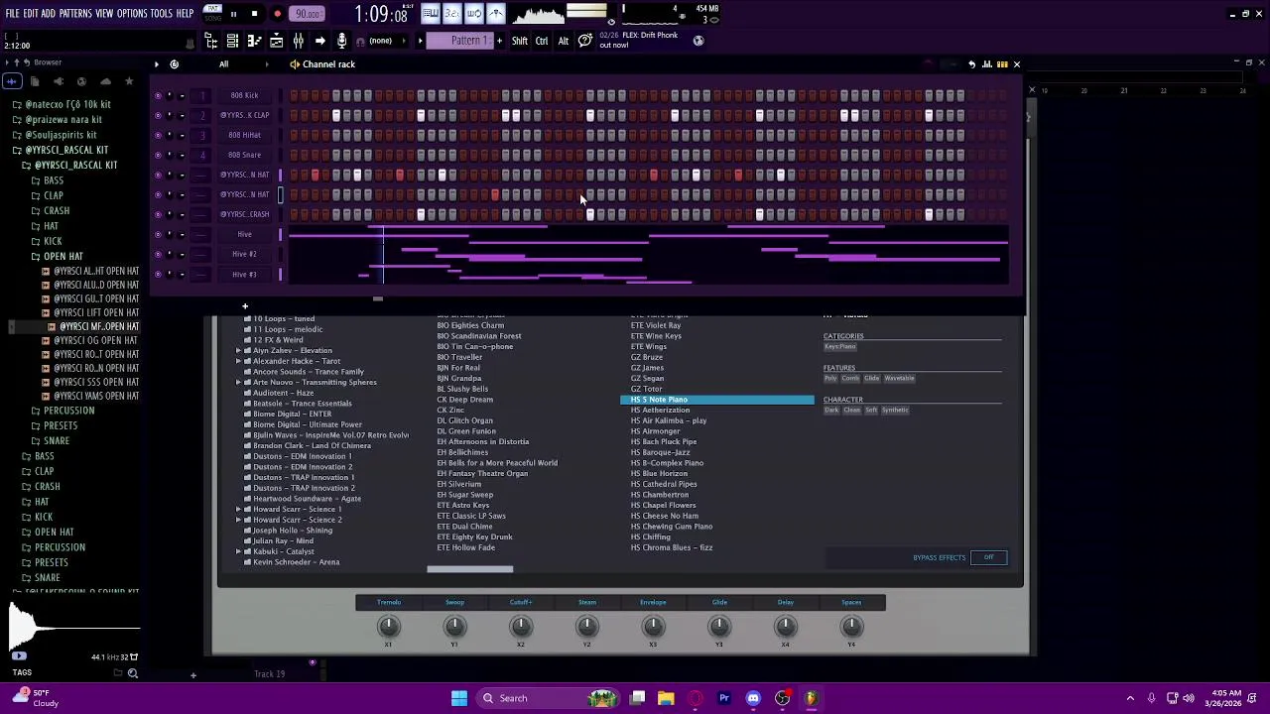The image size is (1270, 714).
Task: Click the browser star favorites icon
Action: (x=129, y=81)
